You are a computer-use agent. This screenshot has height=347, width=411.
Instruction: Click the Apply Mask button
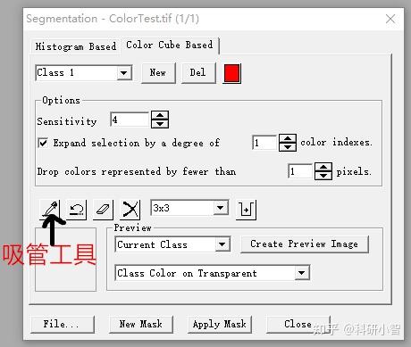220,324
